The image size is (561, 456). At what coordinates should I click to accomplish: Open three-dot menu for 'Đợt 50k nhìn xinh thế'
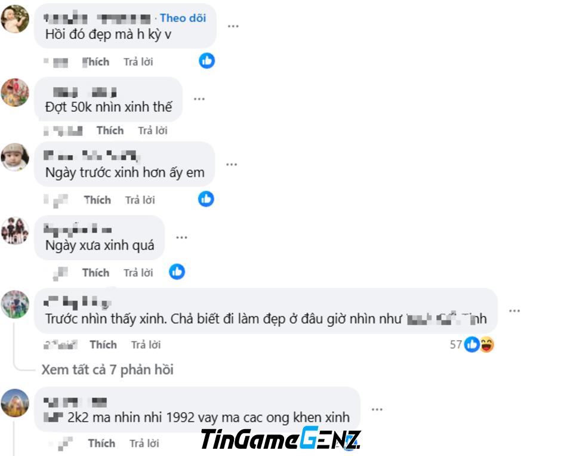(x=199, y=99)
